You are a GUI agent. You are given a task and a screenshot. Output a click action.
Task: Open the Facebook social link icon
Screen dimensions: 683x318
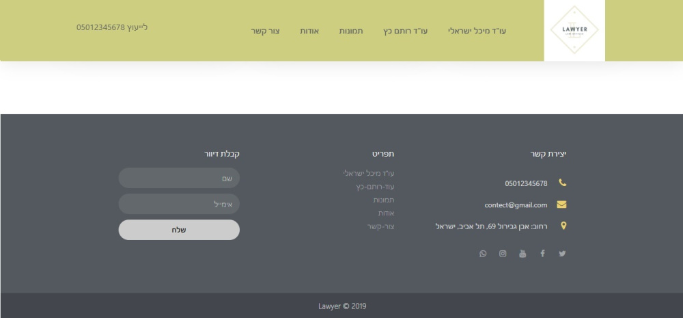[x=543, y=254]
